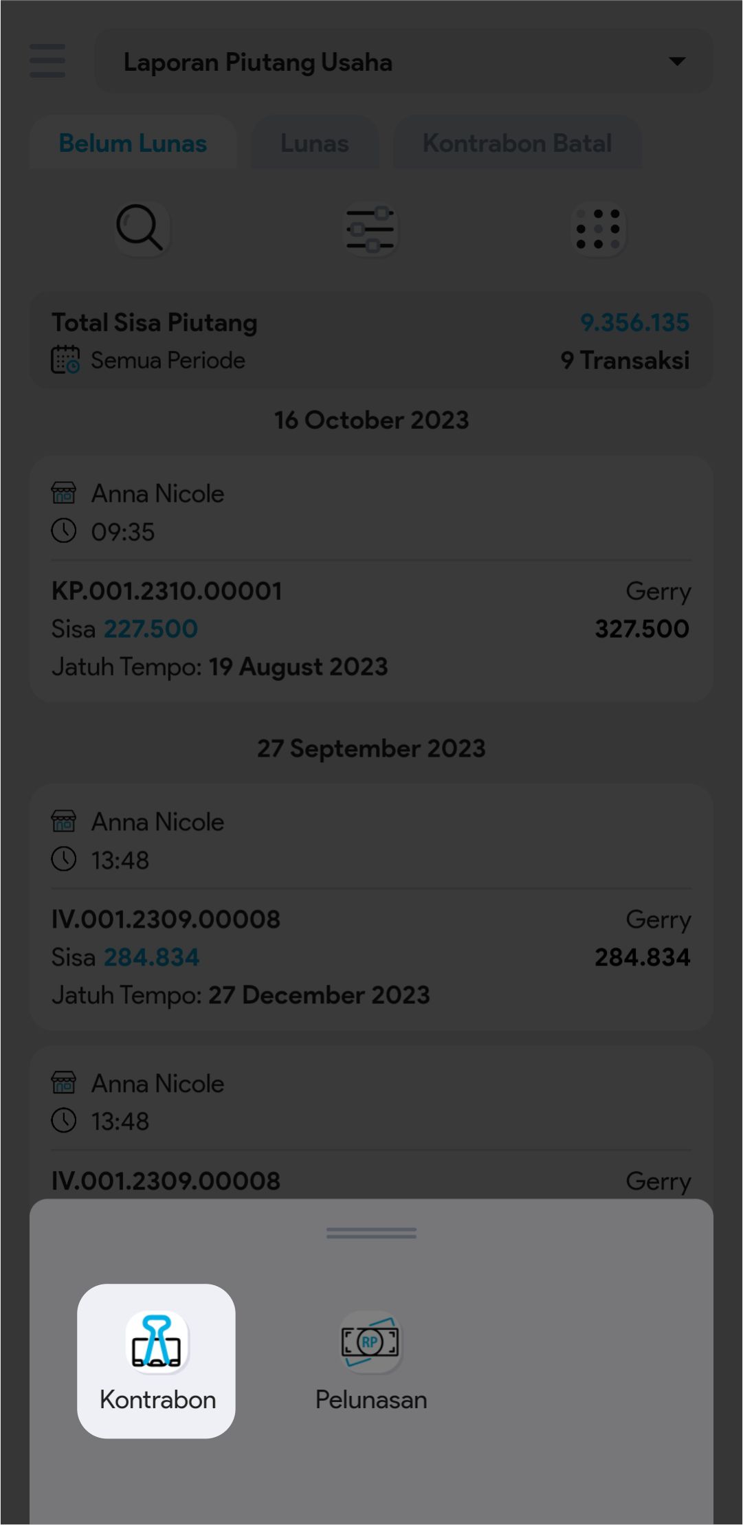Click the Pelunasan label text
This screenshot has width=743, height=1525.
pyautogui.click(x=371, y=1400)
